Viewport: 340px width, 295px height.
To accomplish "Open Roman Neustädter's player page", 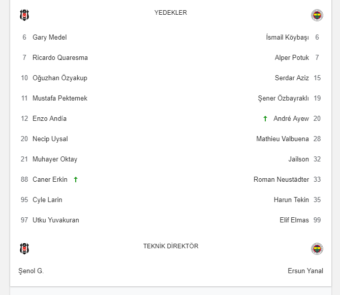I will 281,180.
